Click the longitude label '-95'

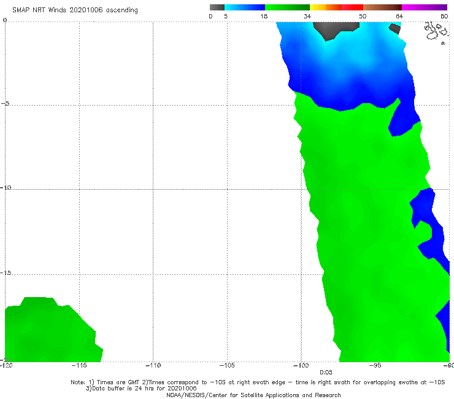click(x=375, y=365)
